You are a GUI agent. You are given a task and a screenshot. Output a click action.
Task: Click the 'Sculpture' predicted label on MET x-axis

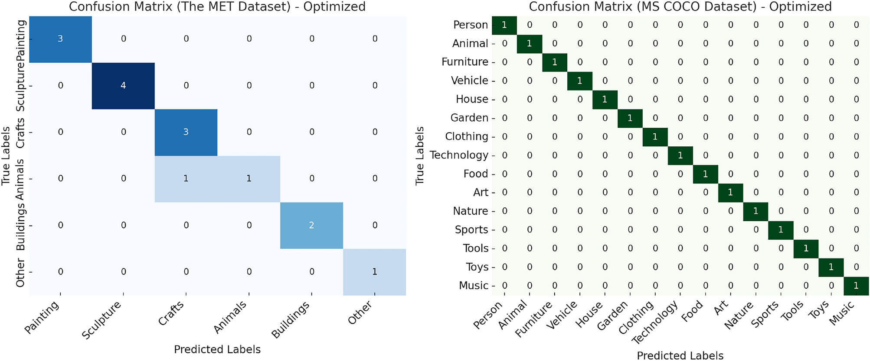tap(101, 320)
